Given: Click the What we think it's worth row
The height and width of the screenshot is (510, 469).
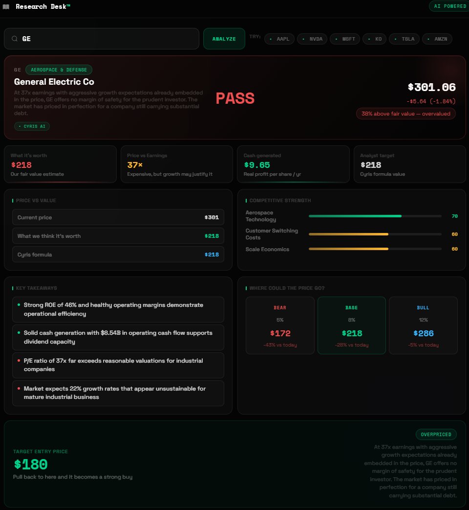Looking at the screenshot, I should coord(118,236).
